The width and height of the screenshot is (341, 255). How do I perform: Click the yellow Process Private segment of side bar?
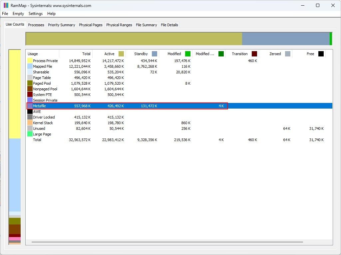pos(15,94)
